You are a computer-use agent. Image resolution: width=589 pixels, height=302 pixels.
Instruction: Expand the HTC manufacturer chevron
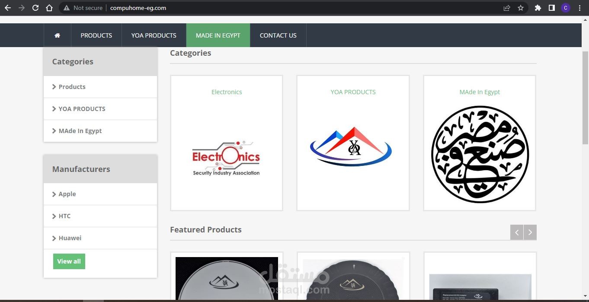coord(54,216)
